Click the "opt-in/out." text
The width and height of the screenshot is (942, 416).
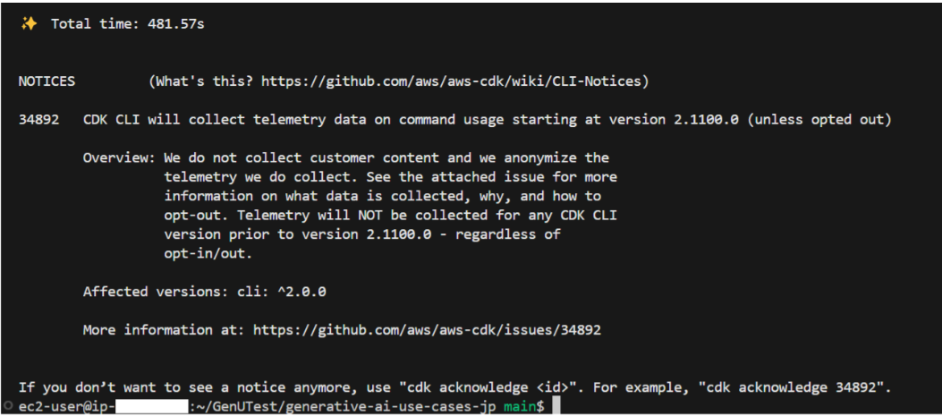tap(208, 254)
